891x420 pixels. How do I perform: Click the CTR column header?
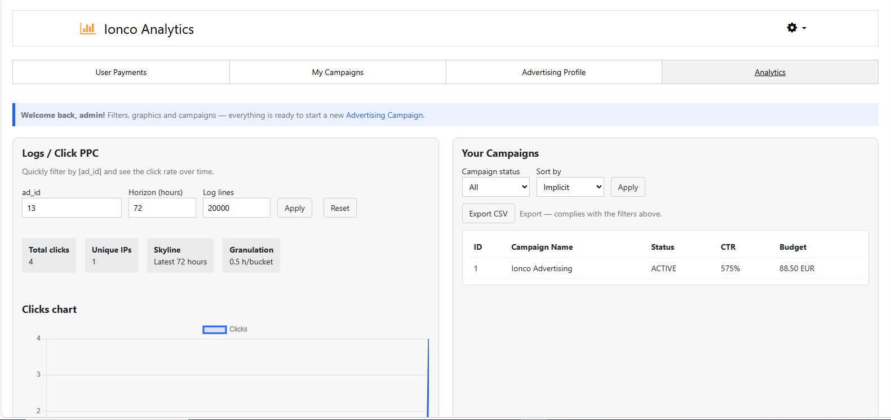(728, 247)
